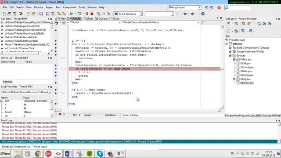281x158 pixels.
Task: Switch to the FMain editor tab
Action: coord(61,18)
